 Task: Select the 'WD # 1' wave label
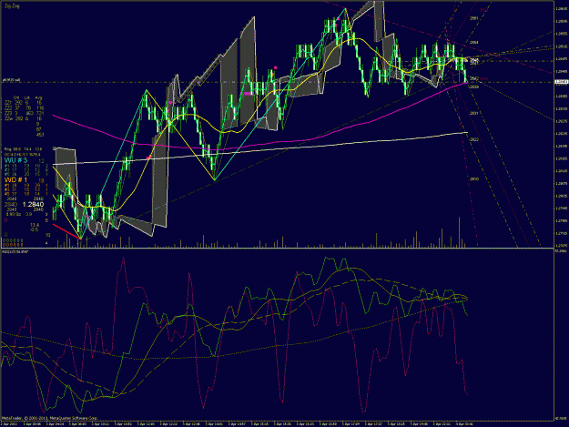(15, 180)
